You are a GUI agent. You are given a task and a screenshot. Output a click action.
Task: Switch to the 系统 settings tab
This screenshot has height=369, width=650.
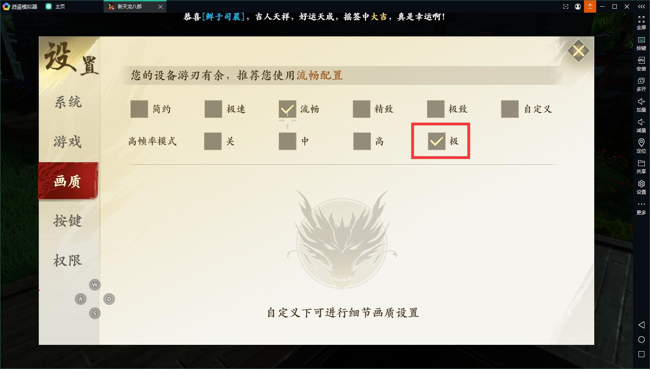pyautogui.click(x=68, y=102)
